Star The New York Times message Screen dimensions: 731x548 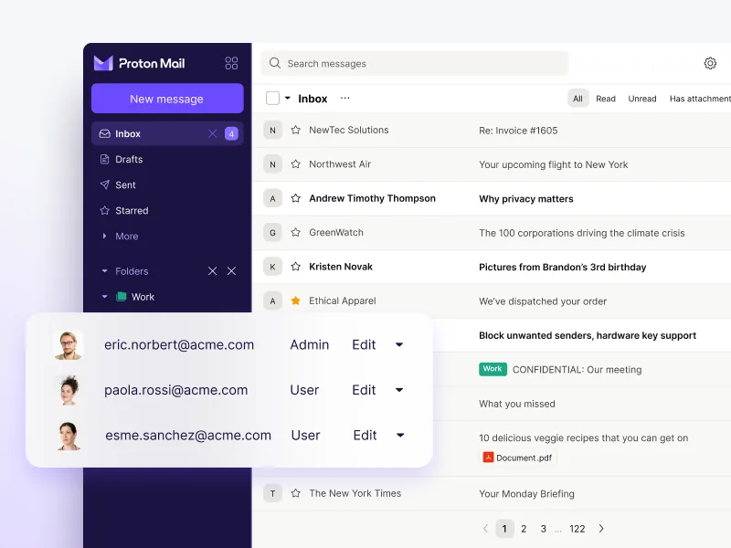point(295,493)
